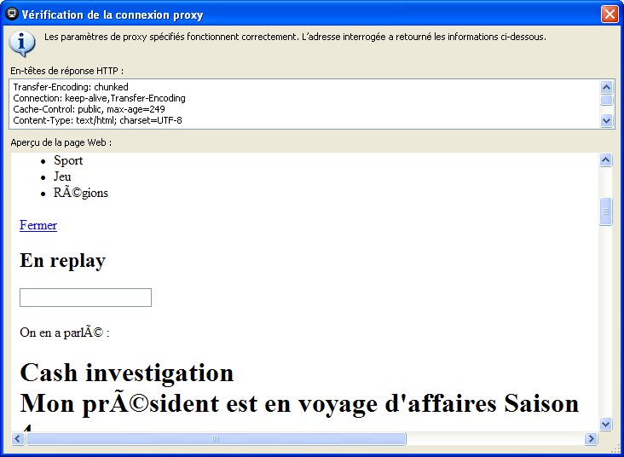
Task: Click web preview scroll up arrow
Action: tap(605, 160)
